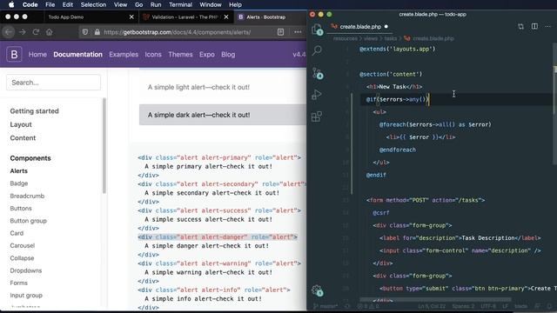Go to the browser Home page
Viewport: 557px width, 313px height.
[49, 32]
